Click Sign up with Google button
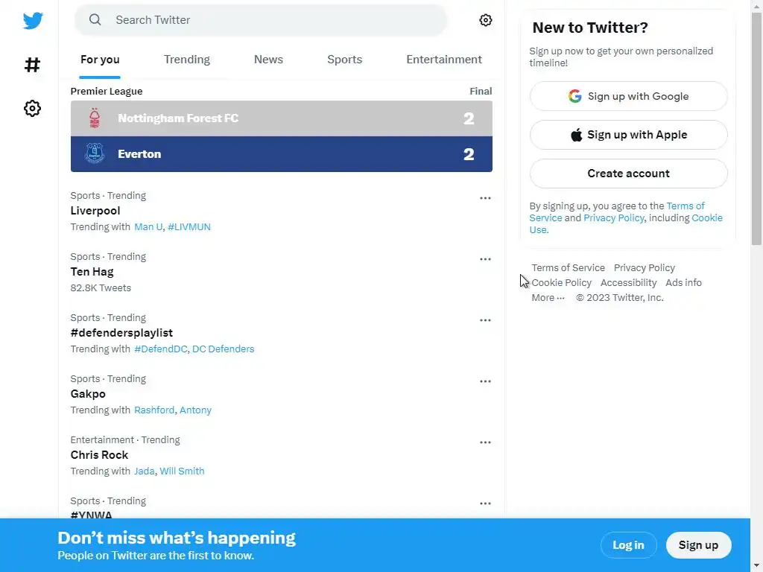Screen dimensions: 763x572 coord(628,96)
